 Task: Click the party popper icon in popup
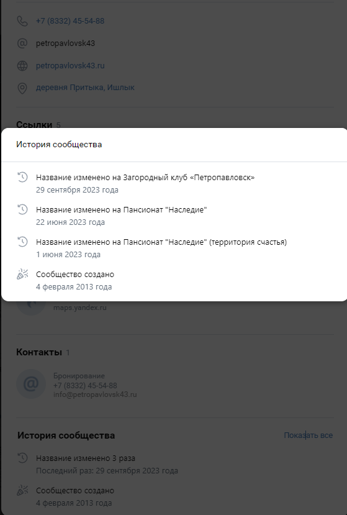(x=22, y=274)
